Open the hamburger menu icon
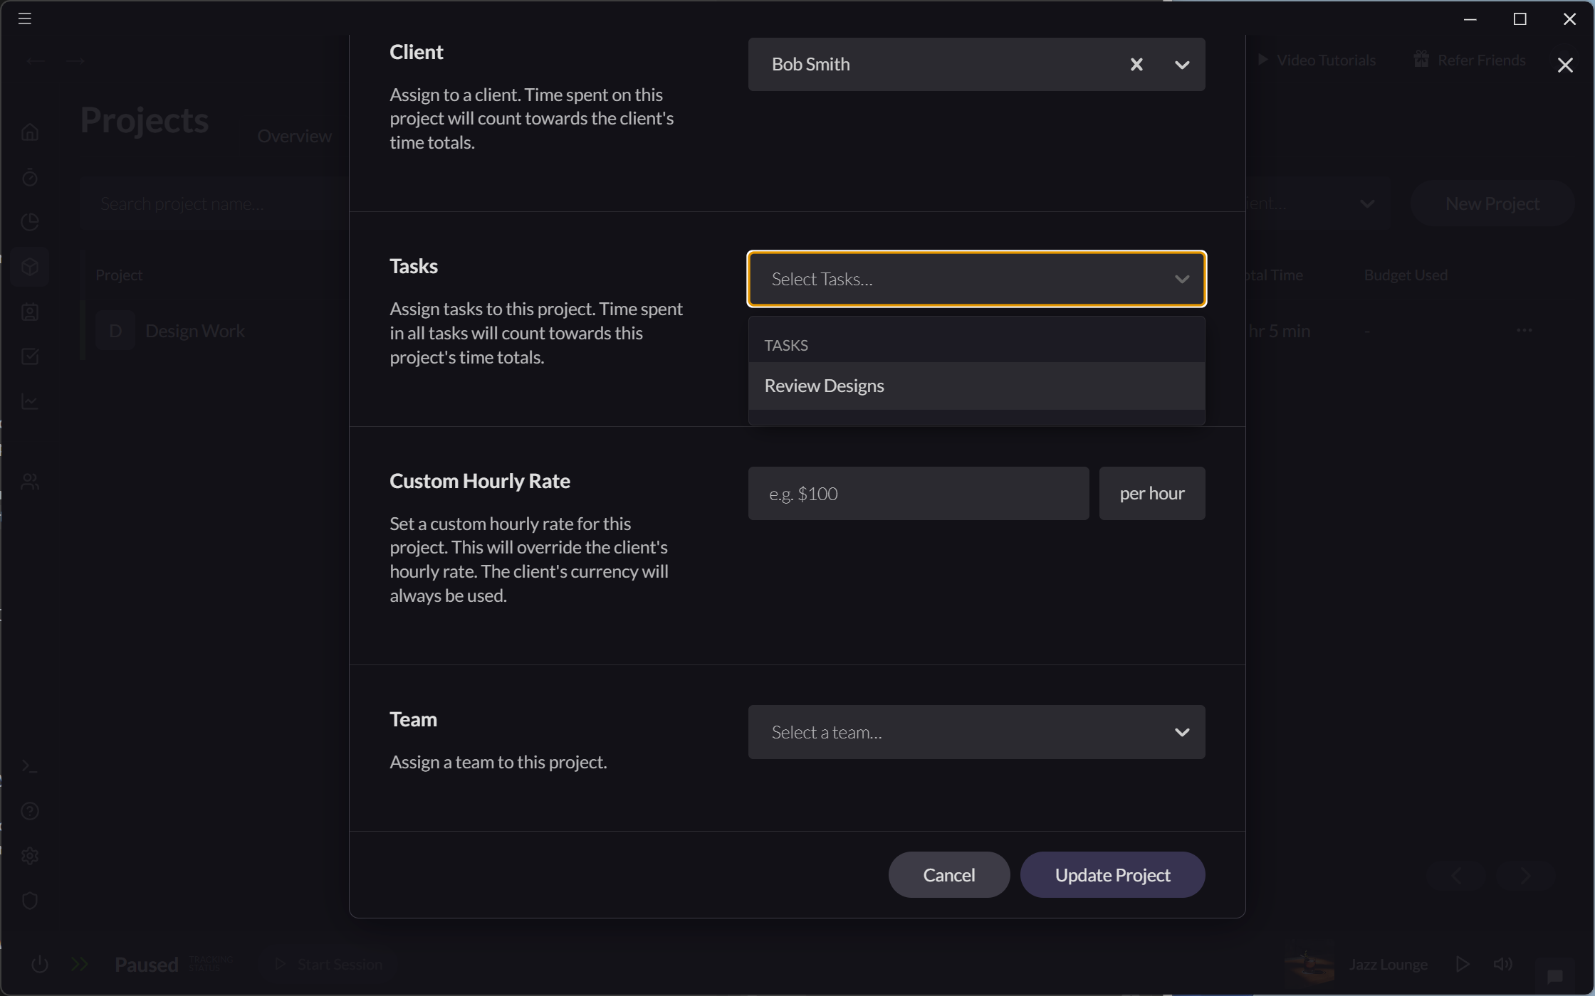1595x996 pixels. [25, 18]
